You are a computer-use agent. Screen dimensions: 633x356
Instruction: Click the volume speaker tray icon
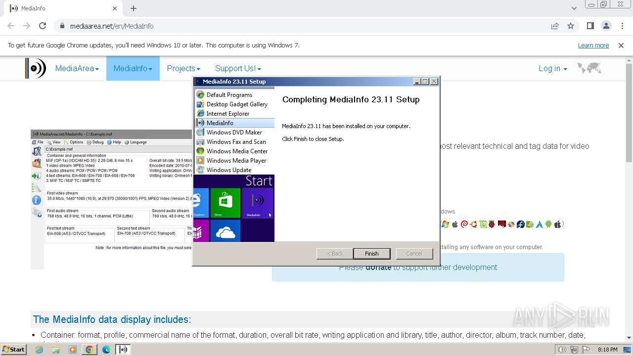[562, 350]
